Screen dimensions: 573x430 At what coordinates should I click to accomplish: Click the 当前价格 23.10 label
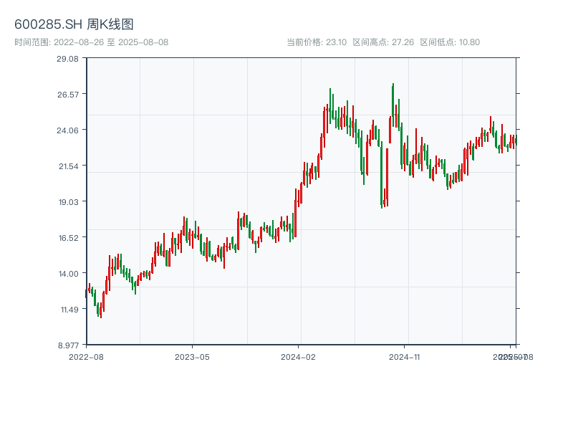[316, 42]
